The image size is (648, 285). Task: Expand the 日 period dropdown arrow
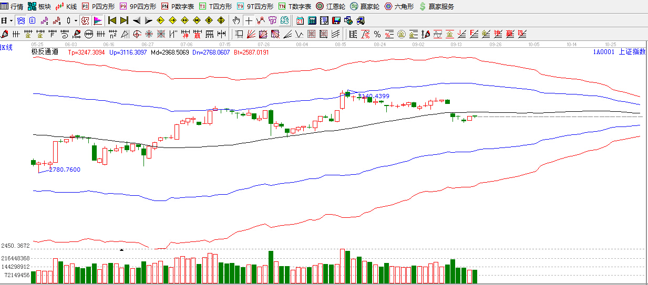11,21
